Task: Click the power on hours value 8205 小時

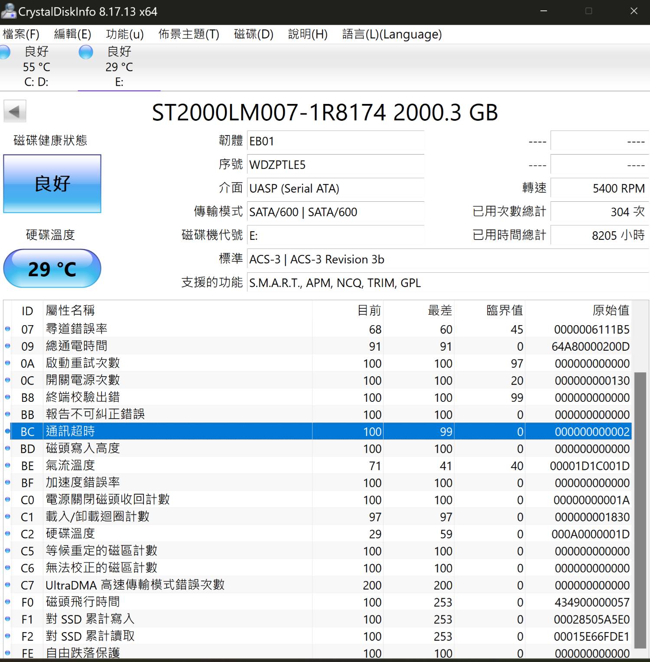Action: [x=600, y=236]
